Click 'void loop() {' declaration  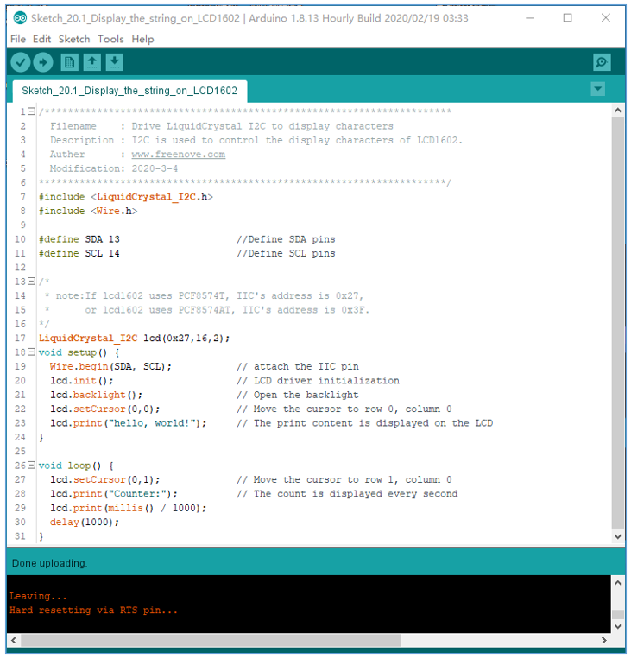[76, 466]
